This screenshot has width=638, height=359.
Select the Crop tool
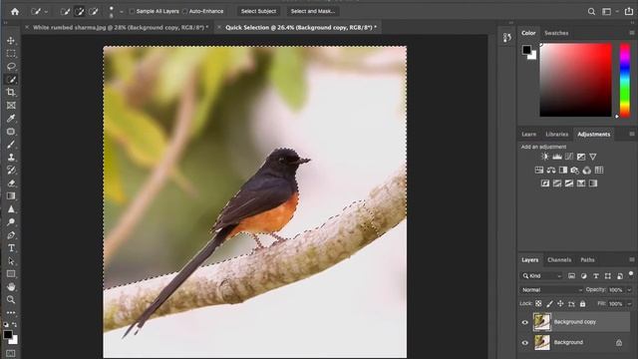11,93
